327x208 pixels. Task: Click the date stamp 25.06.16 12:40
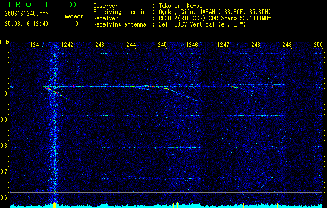click(x=27, y=24)
